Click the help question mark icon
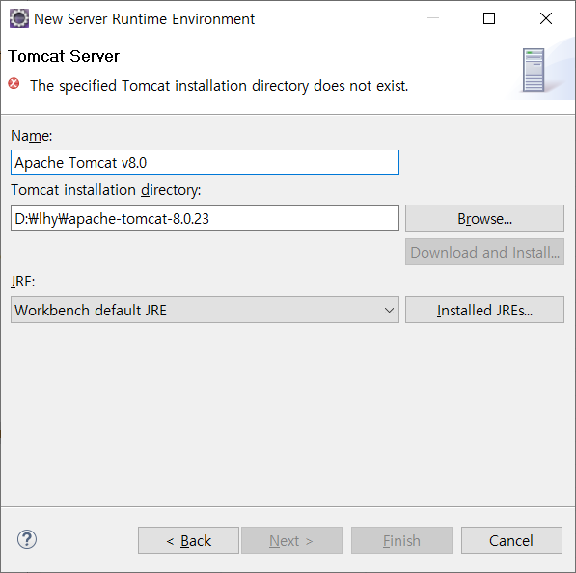576x573 pixels. [27, 539]
